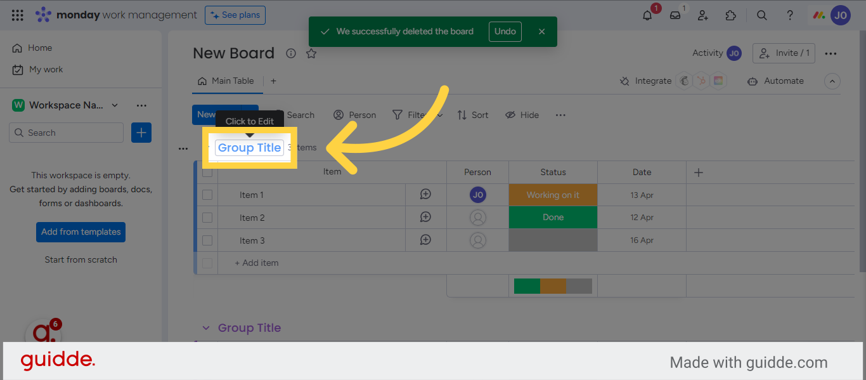
Task: Click the status summary color bar
Action: tap(553, 286)
